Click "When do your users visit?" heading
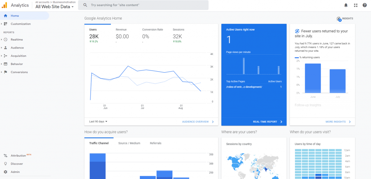371x179 pixels. [x=310, y=132]
